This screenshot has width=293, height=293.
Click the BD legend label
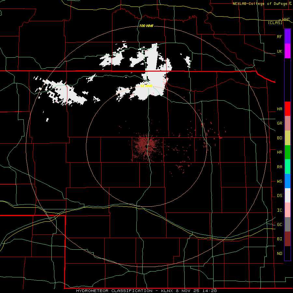tap(279, 138)
